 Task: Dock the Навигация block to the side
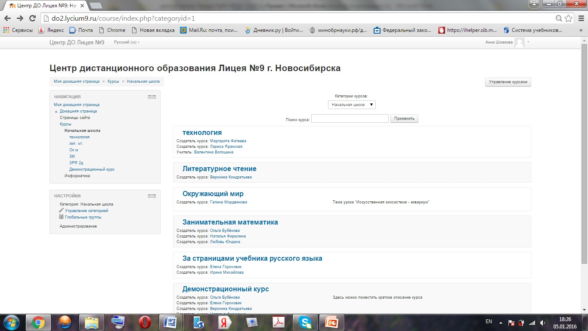click(x=154, y=97)
